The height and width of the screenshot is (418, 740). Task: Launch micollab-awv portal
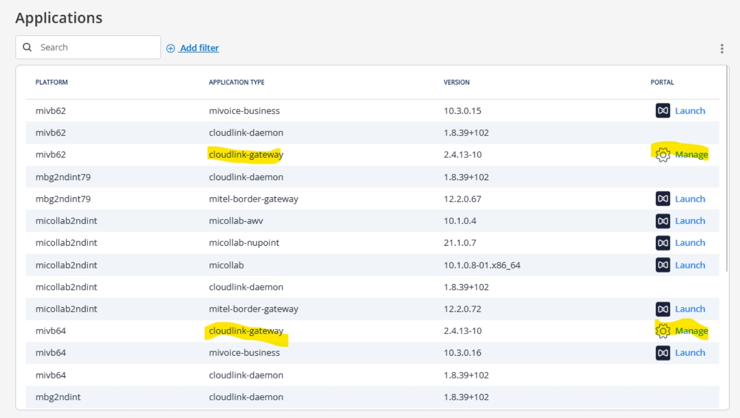(x=690, y=221)
